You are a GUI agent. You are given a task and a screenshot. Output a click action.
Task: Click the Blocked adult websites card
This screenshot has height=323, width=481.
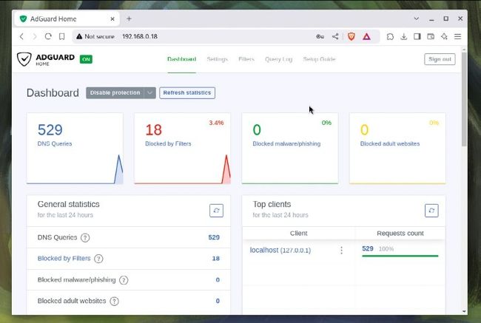click(397, 149)
